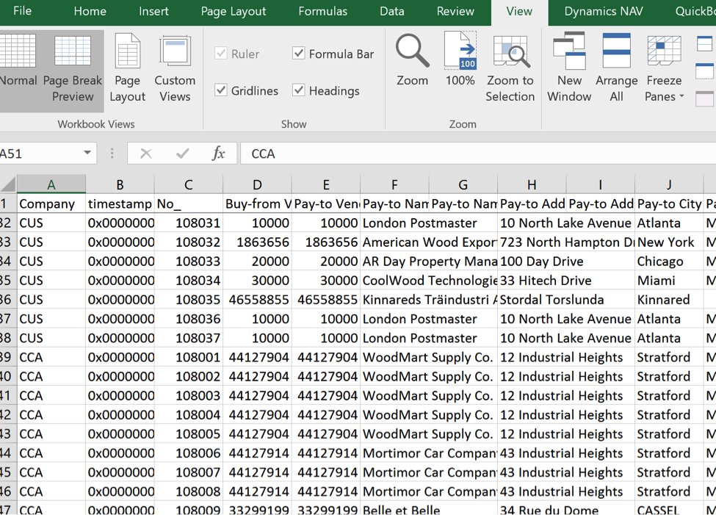
Task: Select the Chicago city cell
Action: pyautogui.click(x=669, y=261)
